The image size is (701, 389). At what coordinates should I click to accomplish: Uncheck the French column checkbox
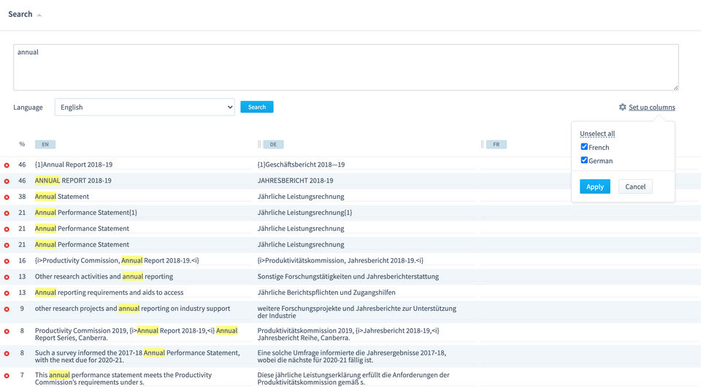point(584,147)
